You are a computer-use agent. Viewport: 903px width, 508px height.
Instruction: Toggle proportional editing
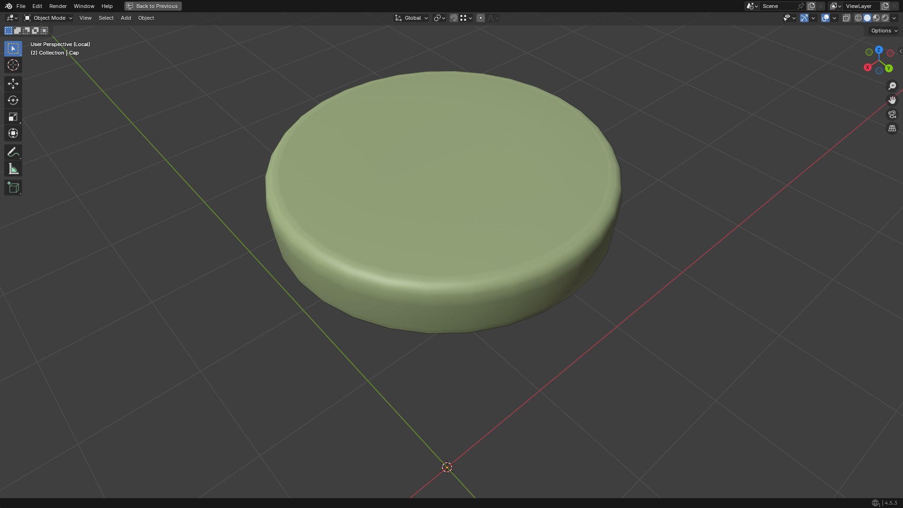point(480,18)
